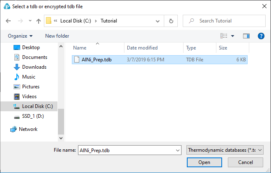Screen dimensions: 271x173
Task: Expand the view options dropdown arrow
Action: (x=233, y=36)
